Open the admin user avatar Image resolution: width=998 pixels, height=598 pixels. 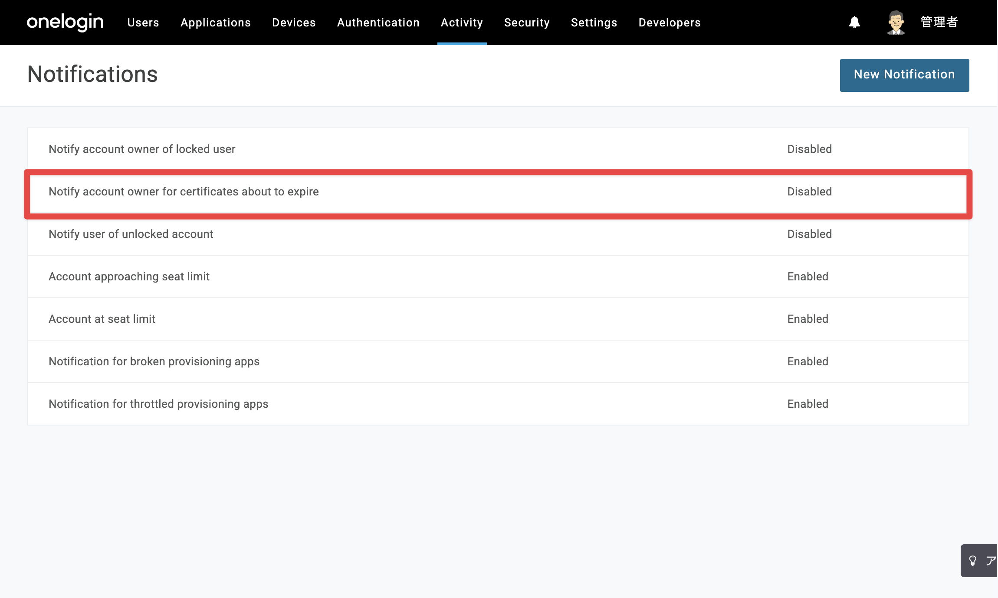click(x=896, y=23)
